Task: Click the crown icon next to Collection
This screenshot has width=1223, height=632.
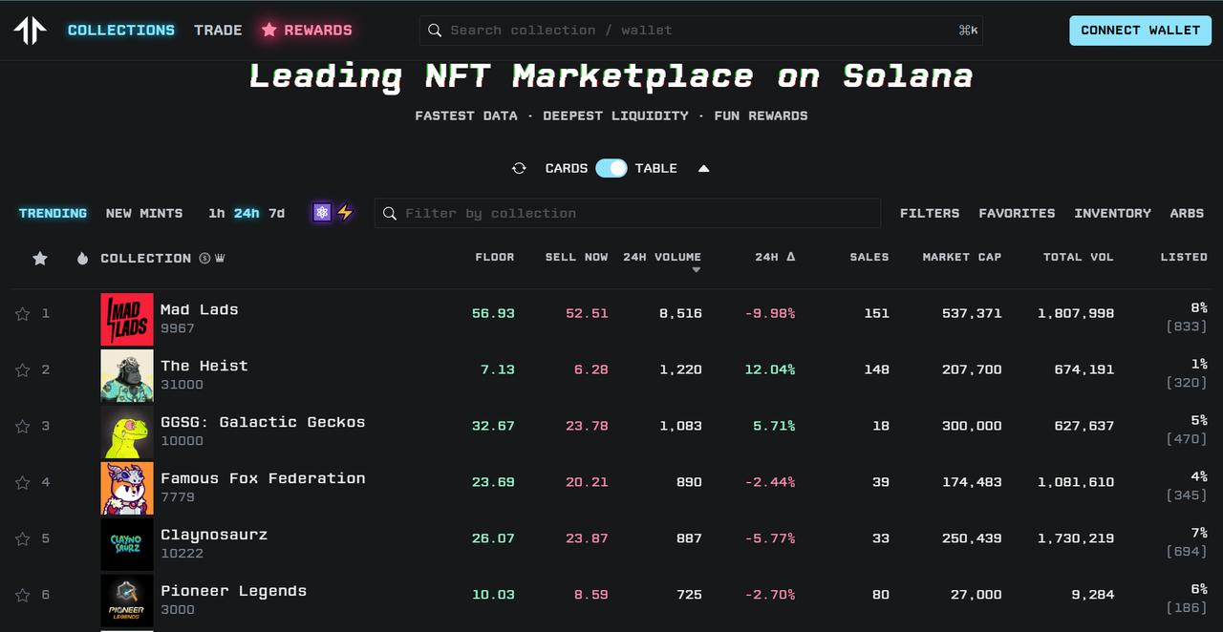Action: 220,259
